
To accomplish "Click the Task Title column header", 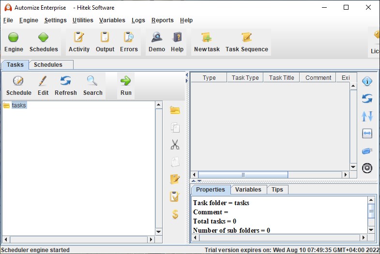I will [x=281, y=78].
